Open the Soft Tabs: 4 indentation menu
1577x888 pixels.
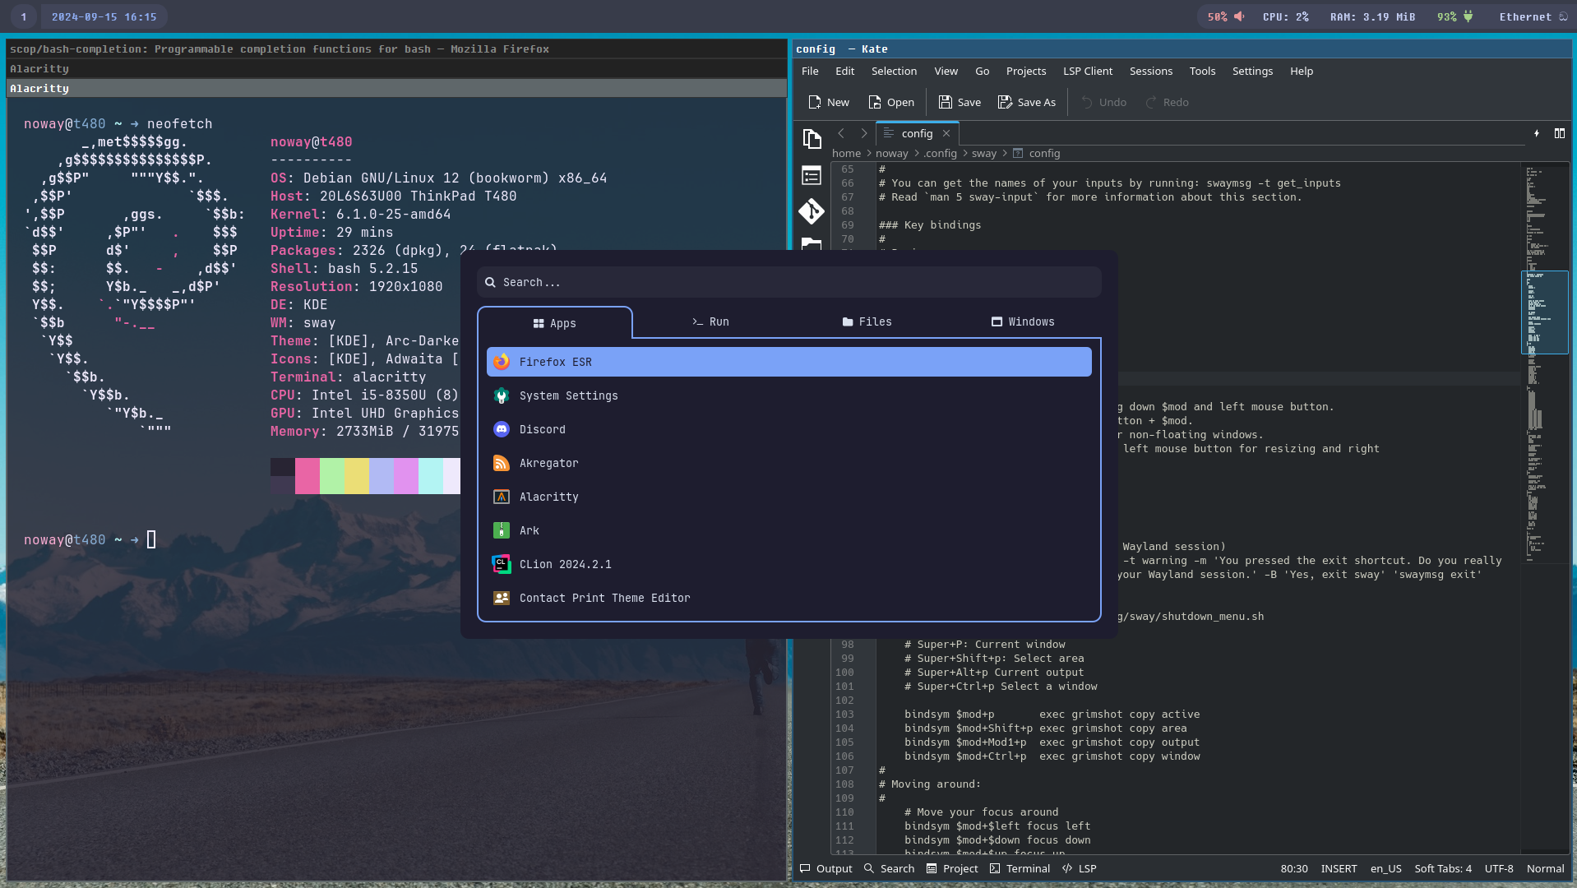pos(1443,868)
